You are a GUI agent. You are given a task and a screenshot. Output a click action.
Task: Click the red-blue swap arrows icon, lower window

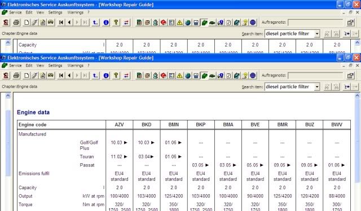(x=126, y=75)
